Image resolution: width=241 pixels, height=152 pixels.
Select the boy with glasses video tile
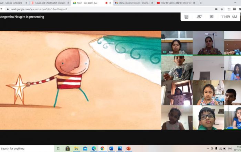[208, 118]
